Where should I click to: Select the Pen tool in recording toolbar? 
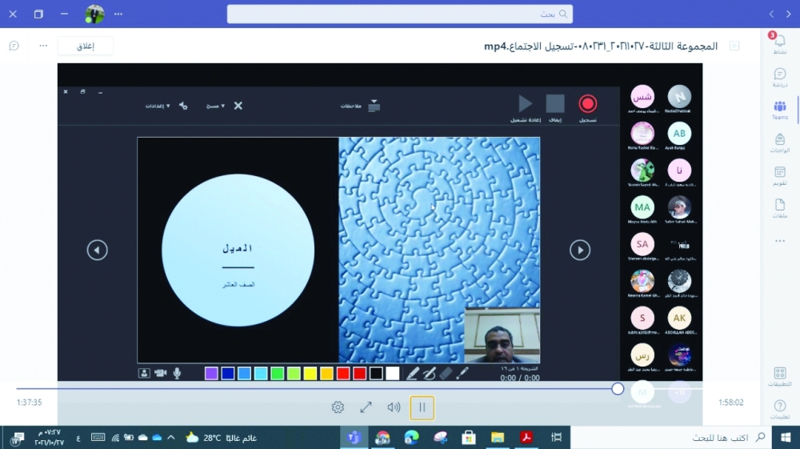point(413,374)
